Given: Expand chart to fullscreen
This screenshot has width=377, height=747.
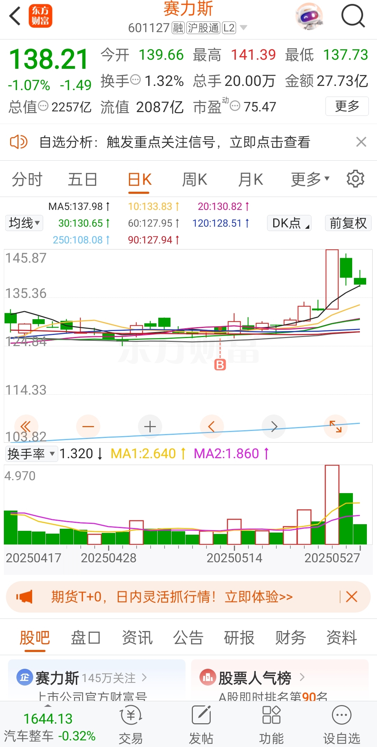Looking at the screenshot, I should (336, 426).
